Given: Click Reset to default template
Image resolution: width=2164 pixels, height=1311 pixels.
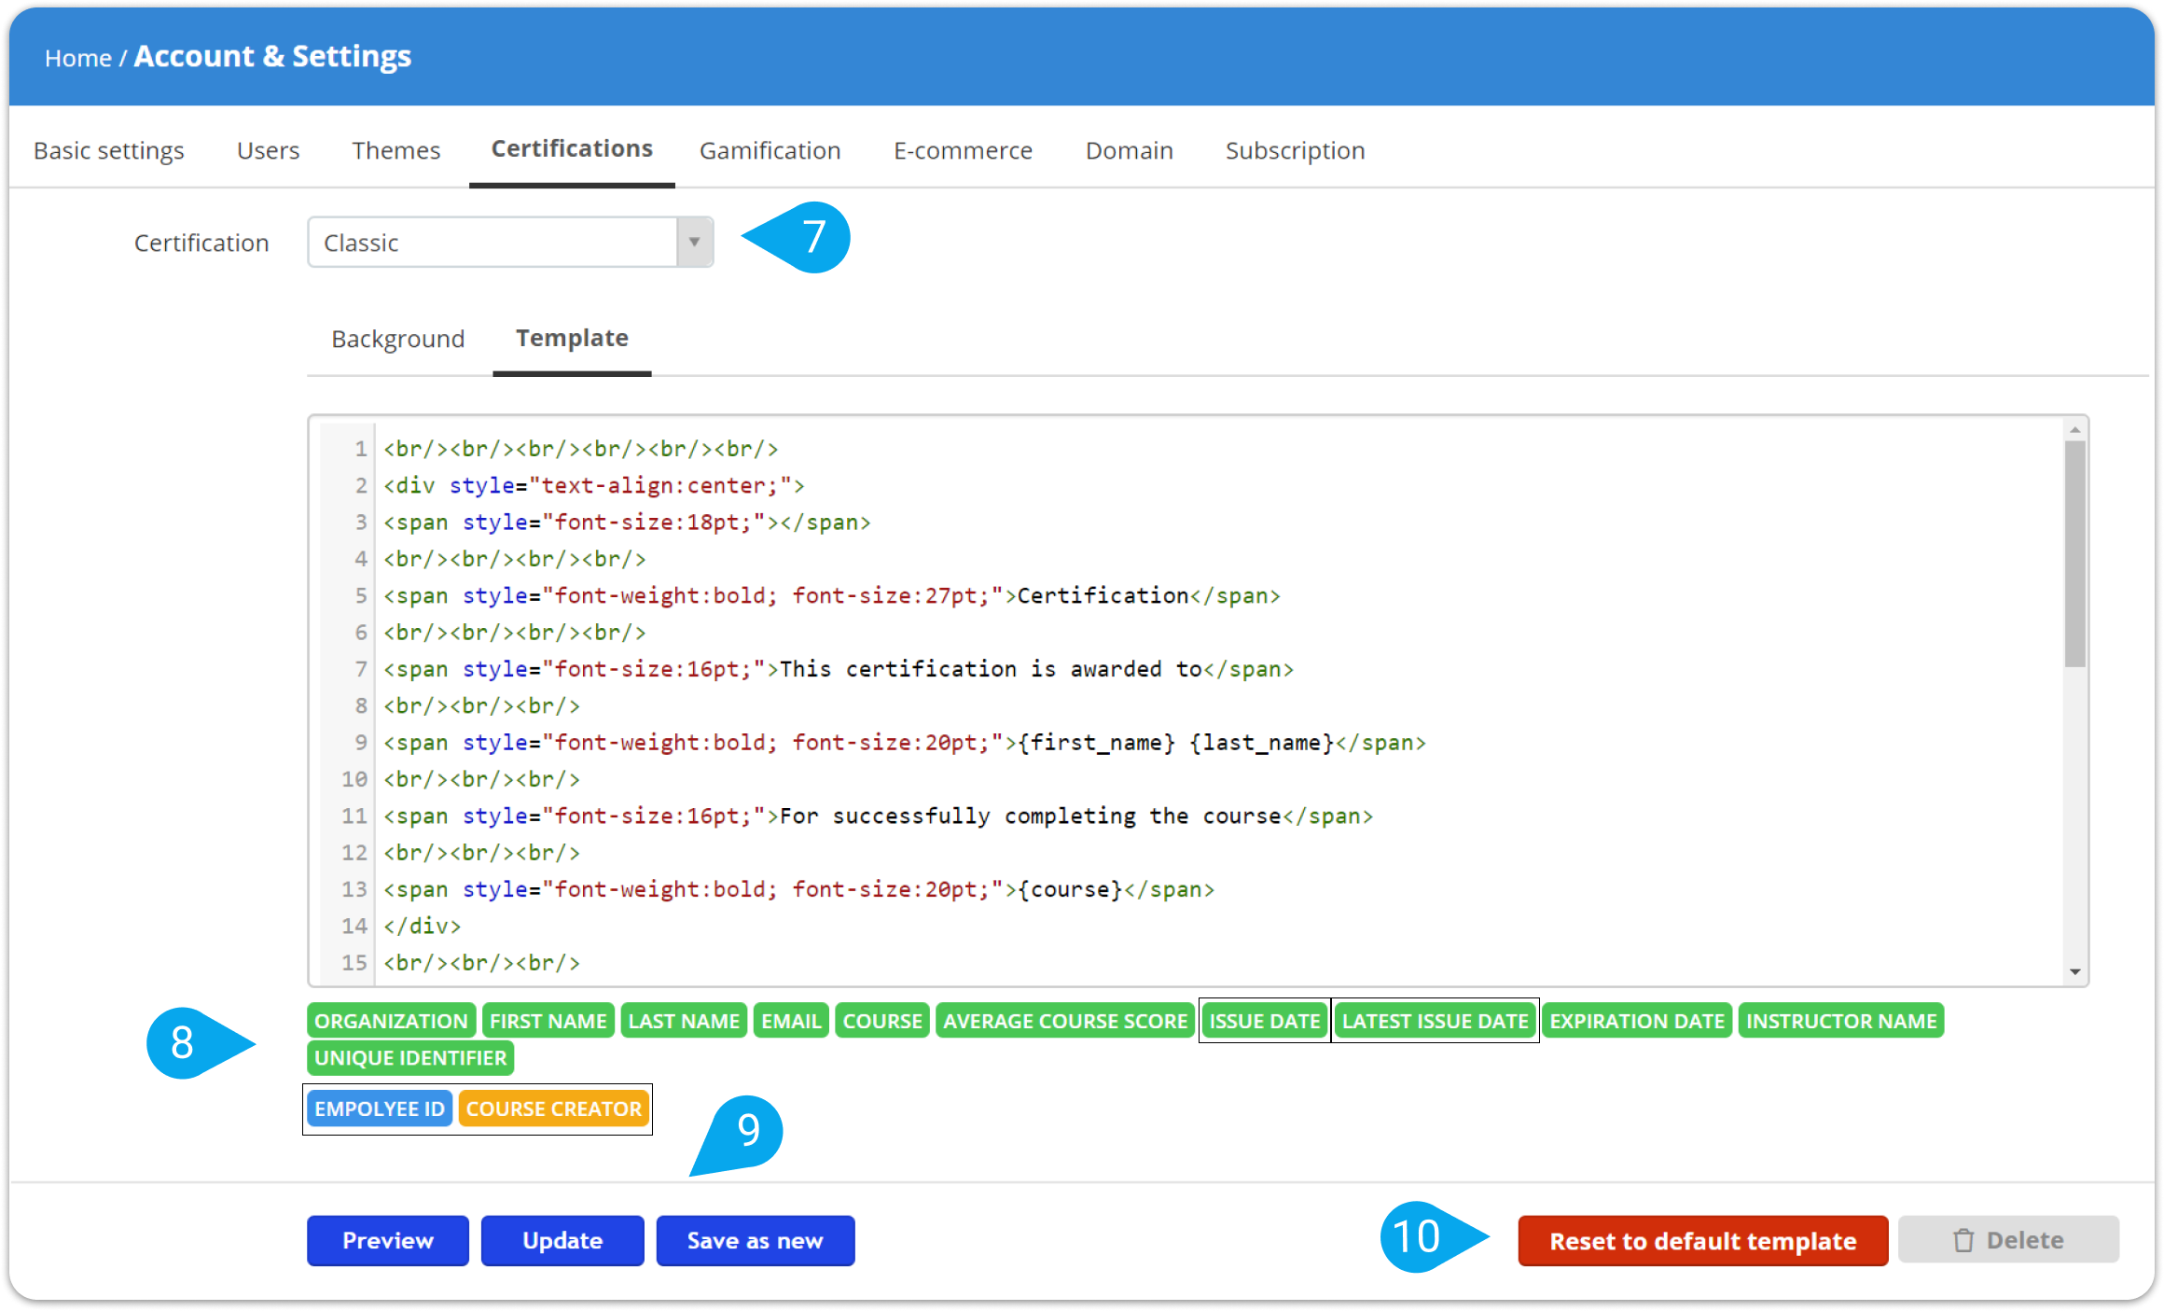Looking at the screenshot, I should tap(1703, 1241).
